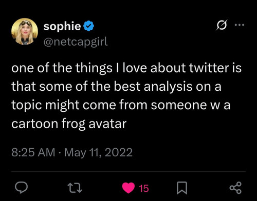Click the blue verified checkmark badge
The image size is (257, 201).
[x=88, y=26]
